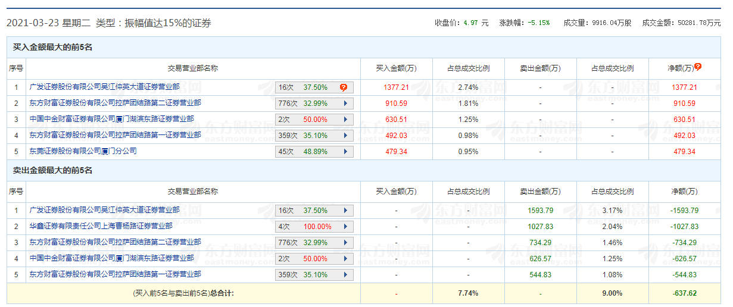Expand the 2次 50.00% box in sell table
Image resolution: width=733 pixels, height=307 pixels.
(314, 259)
